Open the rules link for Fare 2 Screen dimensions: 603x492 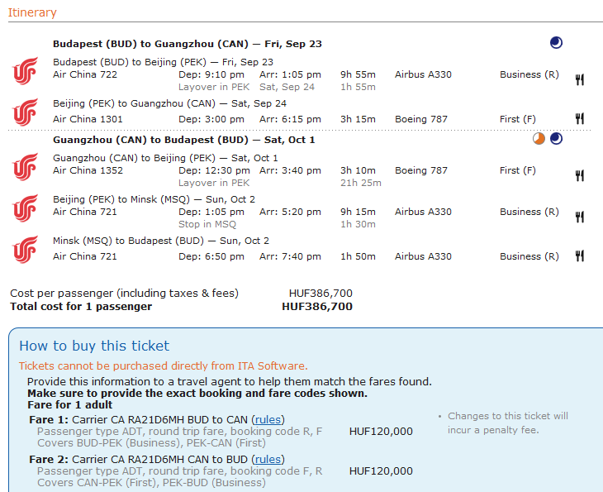(267, 459)
